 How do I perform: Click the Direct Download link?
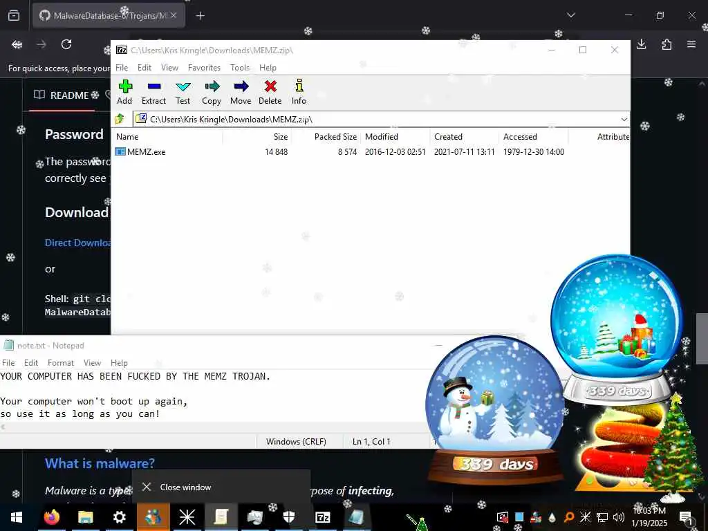pos(77,243)
